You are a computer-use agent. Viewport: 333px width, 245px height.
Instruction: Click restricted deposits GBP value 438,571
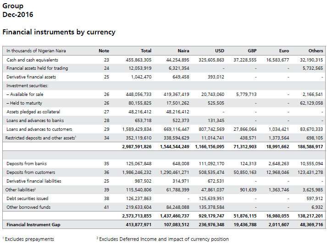click(x=248, y=138)
